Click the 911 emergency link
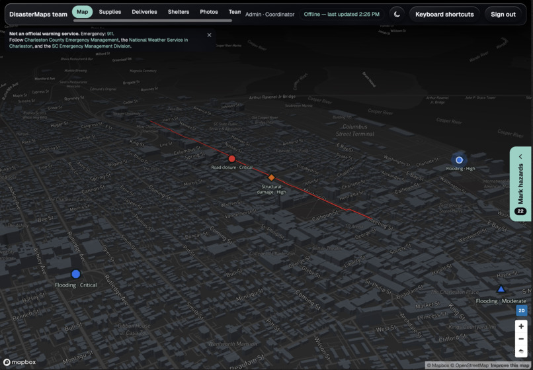Screen dimensions: 533x370 tap(110, 34)
